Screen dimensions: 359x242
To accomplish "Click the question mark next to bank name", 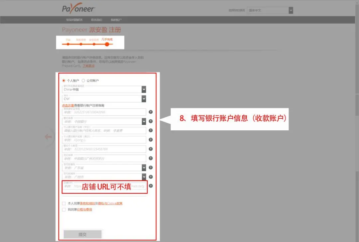I will [x=151, y=121].
